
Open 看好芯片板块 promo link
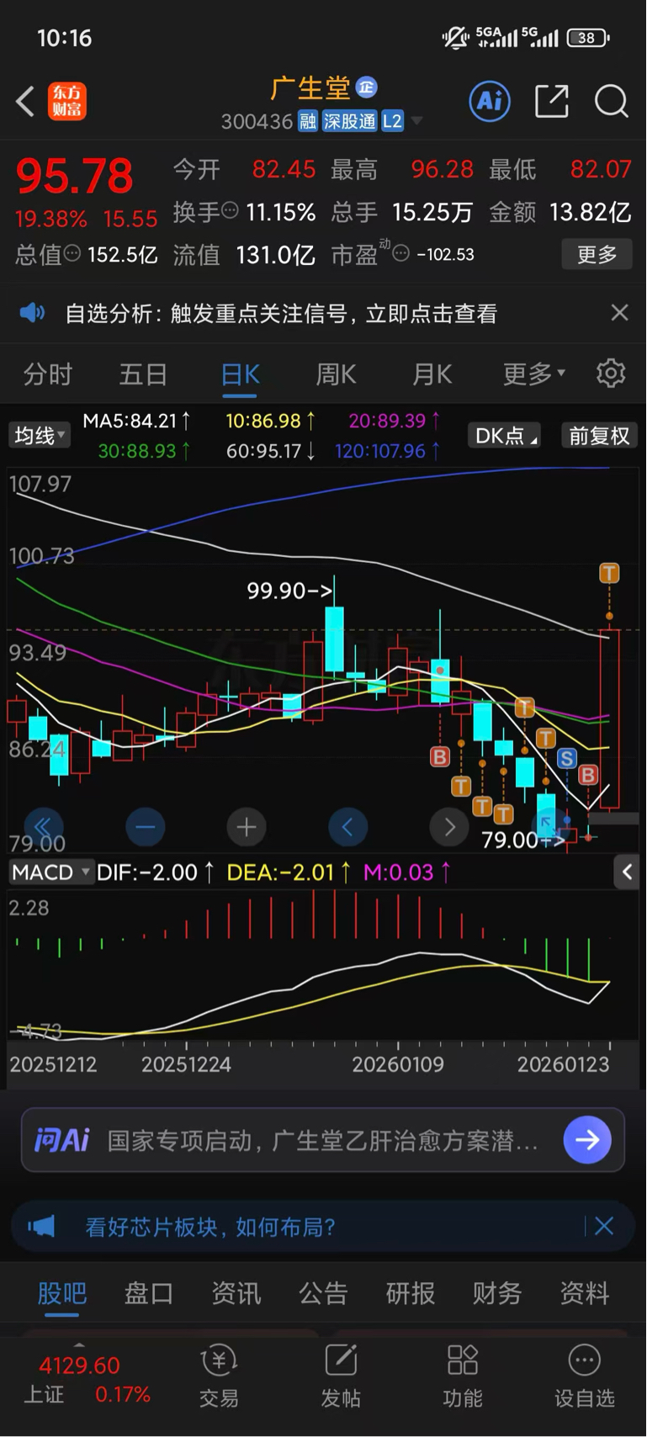[x=210, y=1227]
